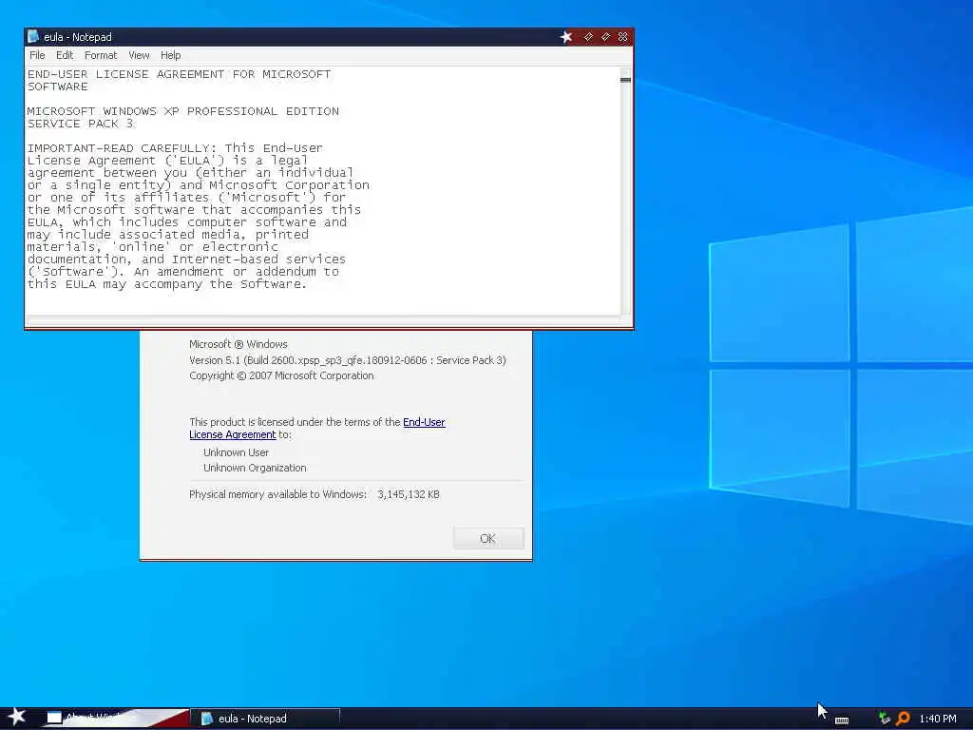Viewport: 973px width, 730px height.
Task: Switch to eula - Notepad taskbar button
Action: coord(266,719)
